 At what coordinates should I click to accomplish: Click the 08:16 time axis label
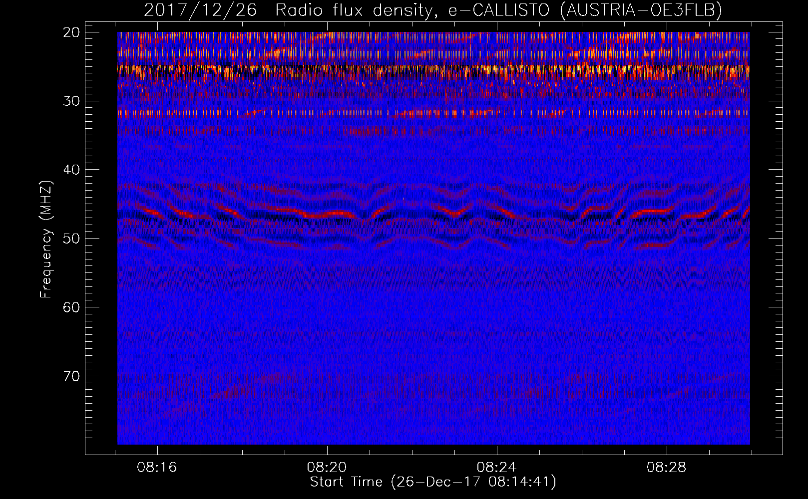(x=157, y=468)
